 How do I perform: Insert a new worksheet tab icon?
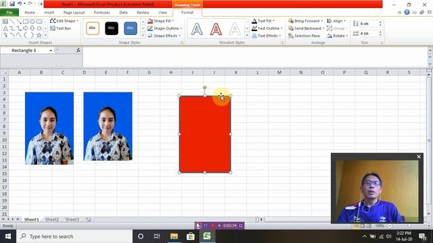pyautogui.click(x=88, y=219)
